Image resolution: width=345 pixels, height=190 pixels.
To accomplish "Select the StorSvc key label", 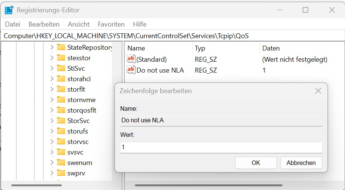I will [79, 120].
